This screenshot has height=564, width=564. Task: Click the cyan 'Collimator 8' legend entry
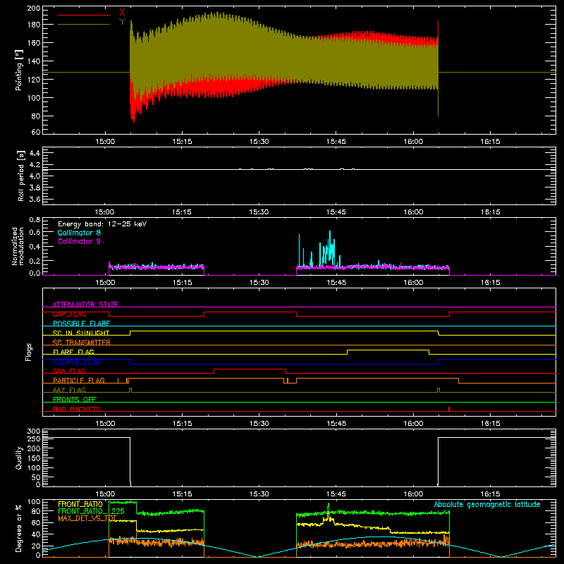pos(79,233)
